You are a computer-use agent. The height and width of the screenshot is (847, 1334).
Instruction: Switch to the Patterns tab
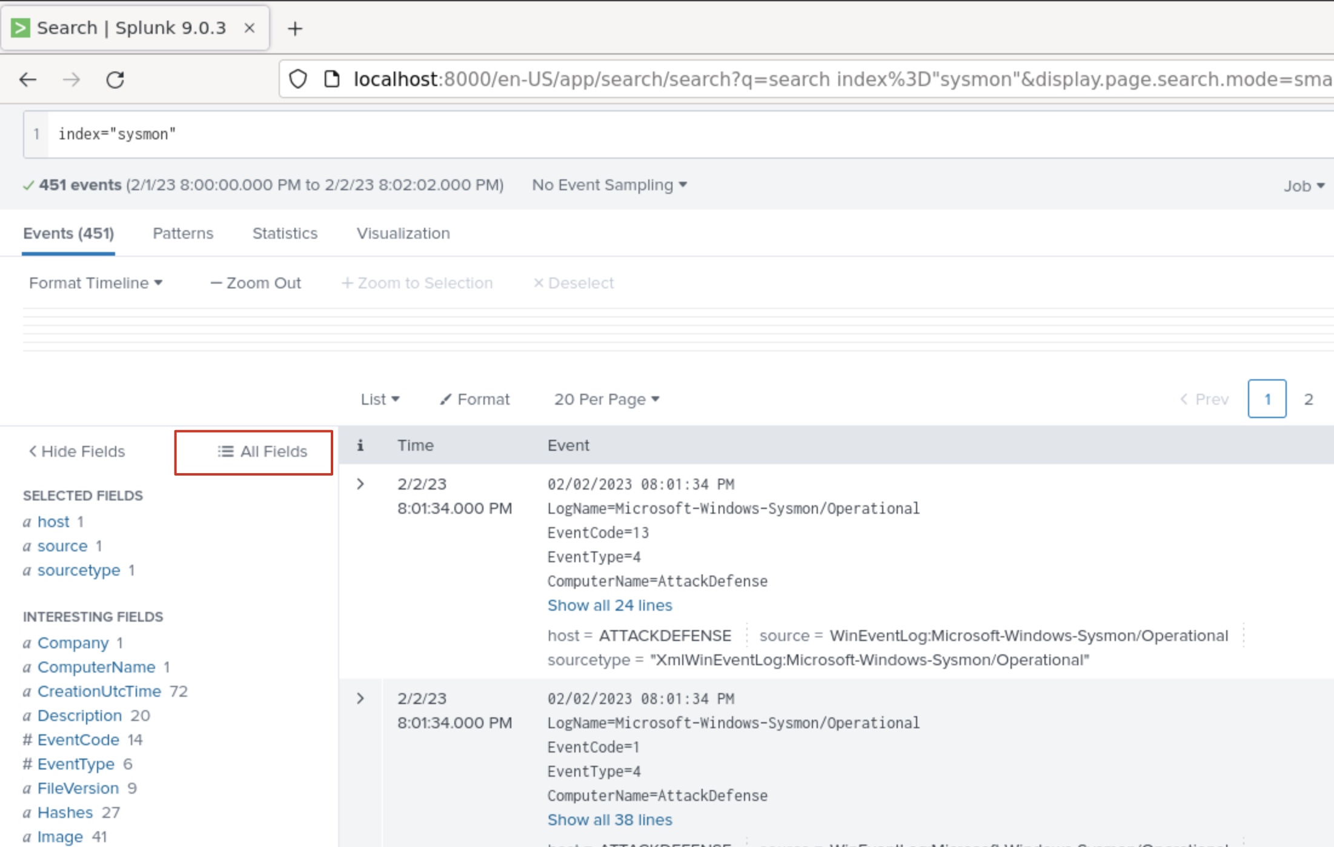tap(183, 233)
